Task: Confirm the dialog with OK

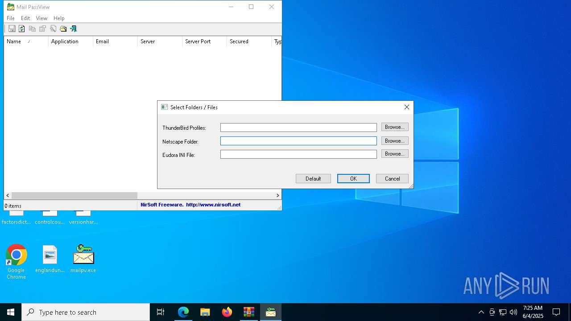Action: [x=353, y=178]
